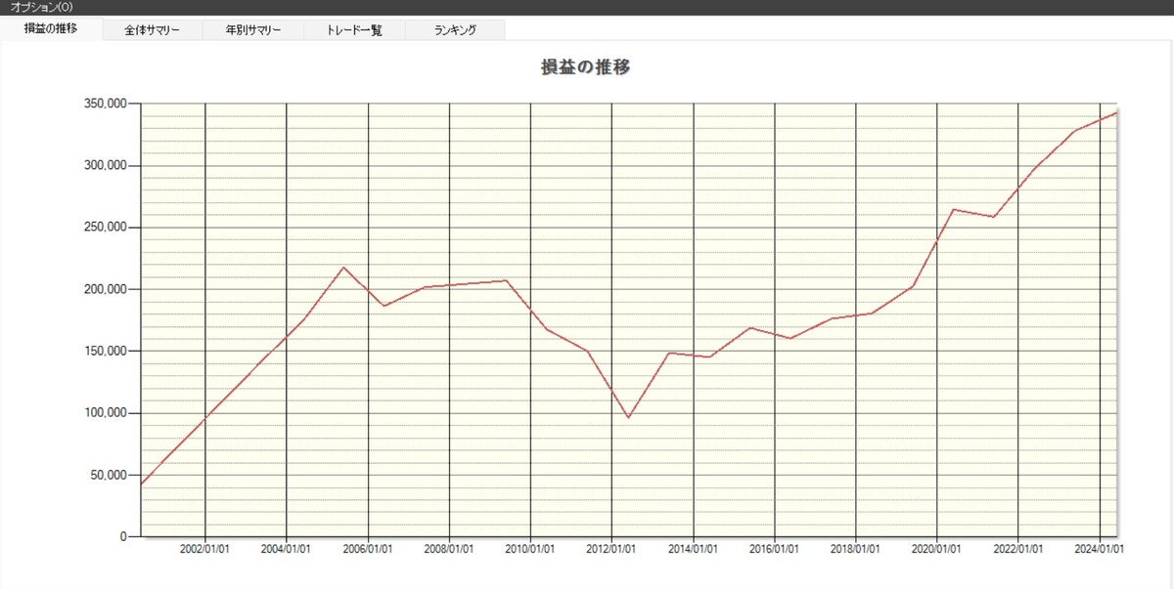Viewport: 1174px width, 589px height.
Task: Click the 2016/01/01 x-axis label
Action: click(x=775, y=549)
